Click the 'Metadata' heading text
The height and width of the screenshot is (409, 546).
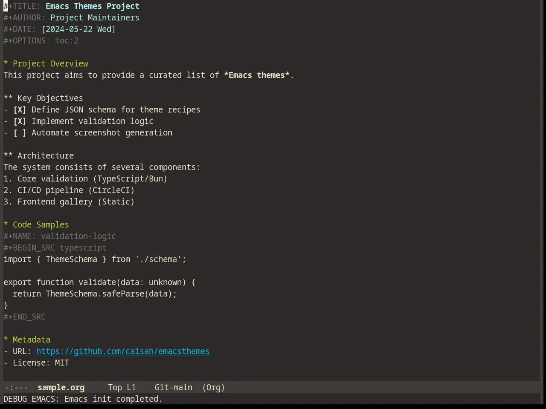pyautogui.click(x=32, y=340)
